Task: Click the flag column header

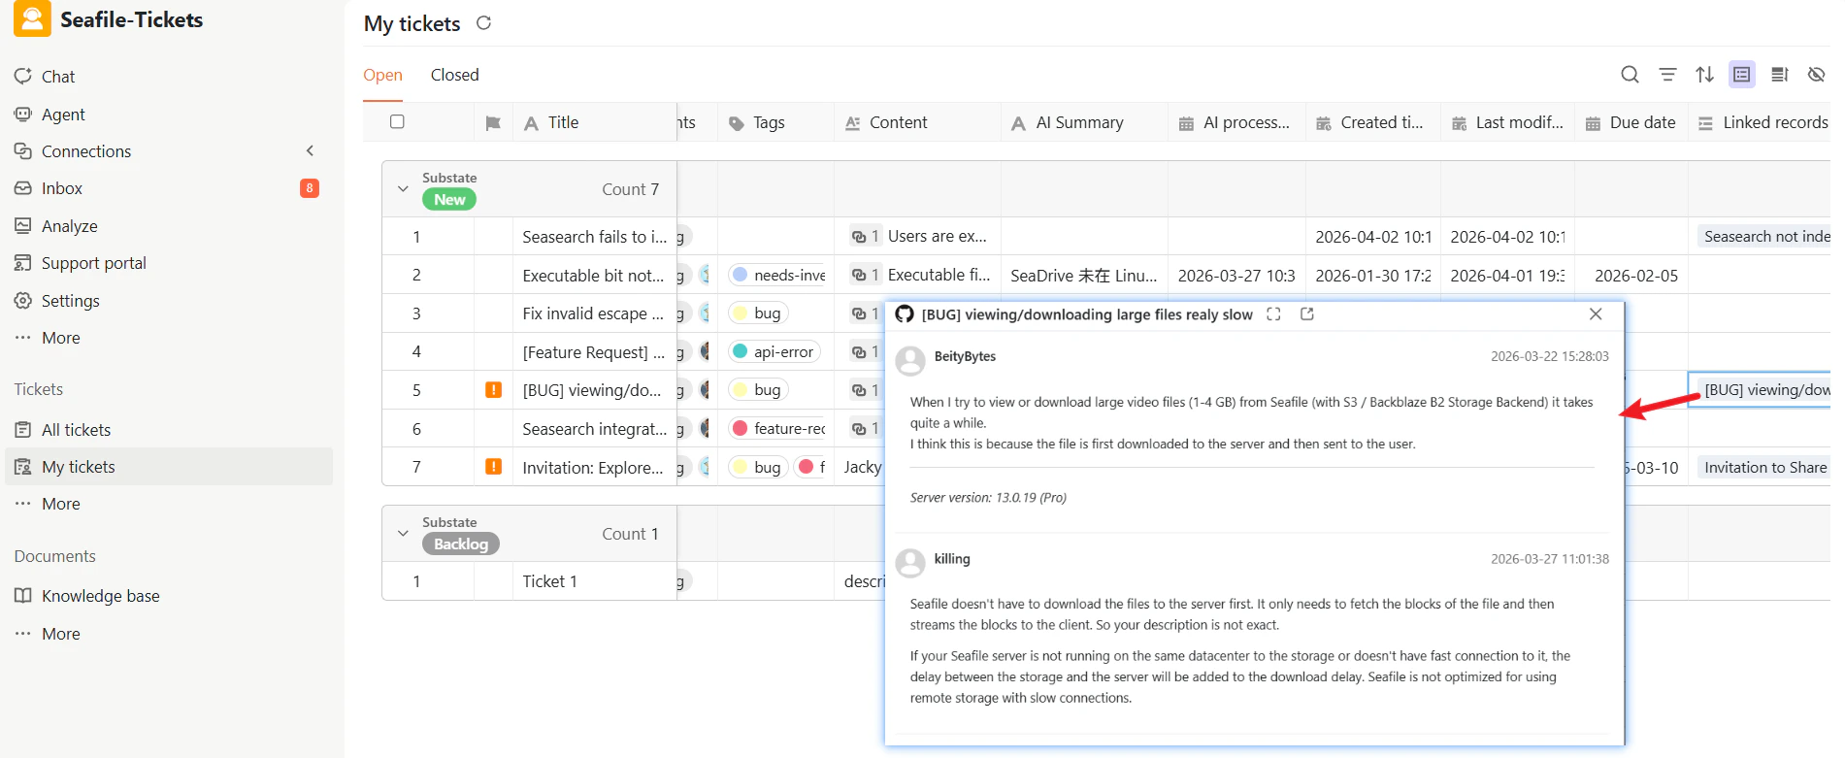Action: (x=493, y=123)
